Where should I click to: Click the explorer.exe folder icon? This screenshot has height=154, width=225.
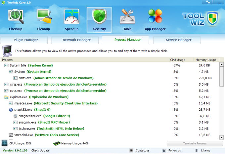pyautogui.click(x=6, y=97)
